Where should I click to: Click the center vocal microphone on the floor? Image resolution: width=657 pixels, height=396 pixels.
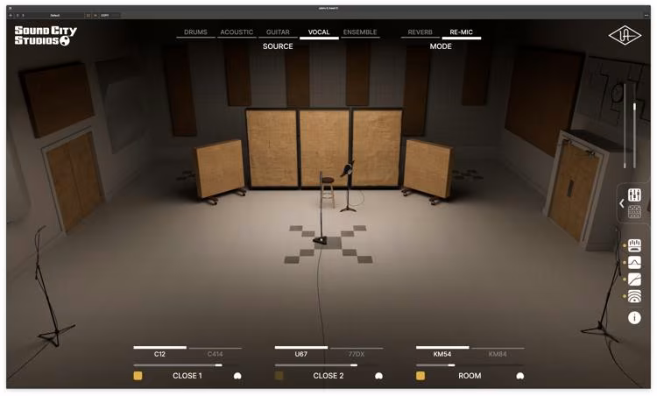321,208
